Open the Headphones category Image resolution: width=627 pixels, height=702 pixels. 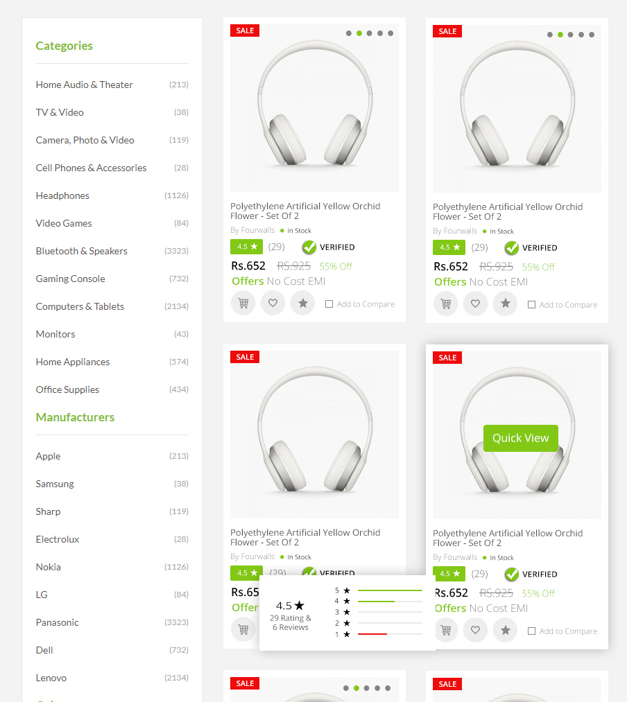click(x=62, y=195)
